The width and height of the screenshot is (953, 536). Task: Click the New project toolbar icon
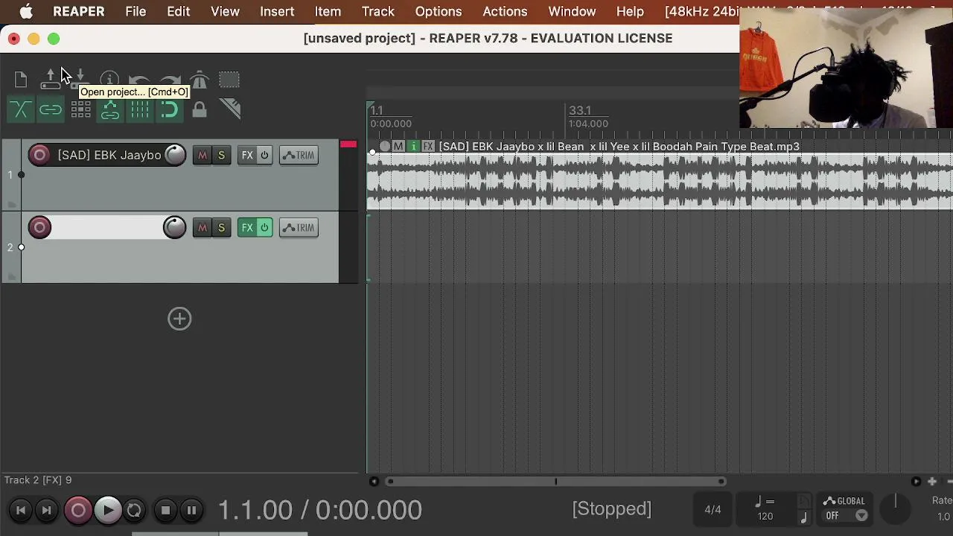[x=21, y=80]
